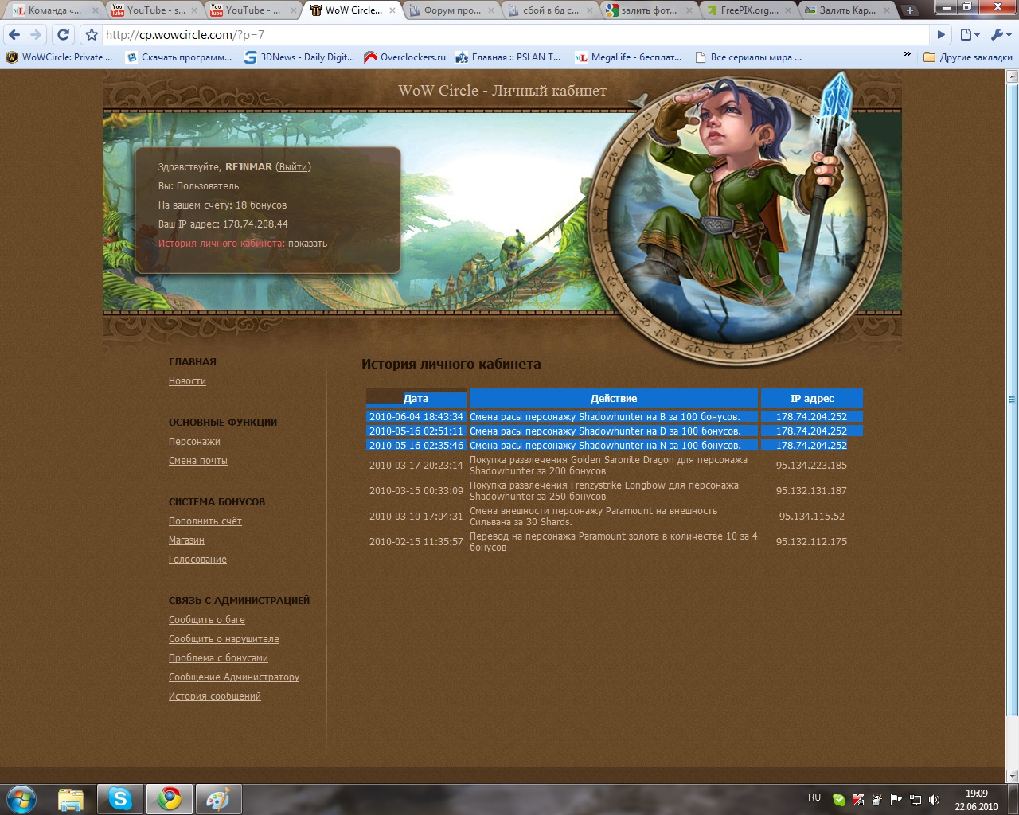Screen dimensions: 1019x815
Task: Go back with the browser Back arrow
Action: click(14, 34)
